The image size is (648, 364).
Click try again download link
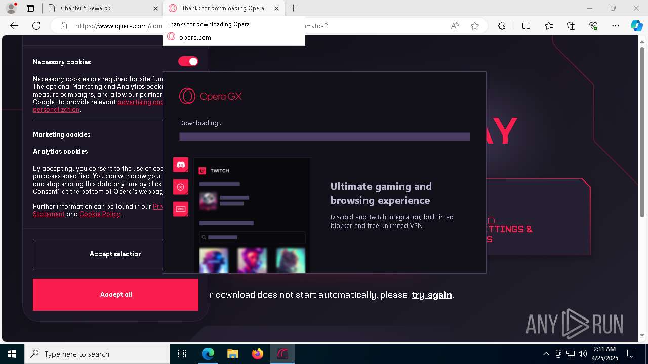pyautogui.click(x=432, y=295)
